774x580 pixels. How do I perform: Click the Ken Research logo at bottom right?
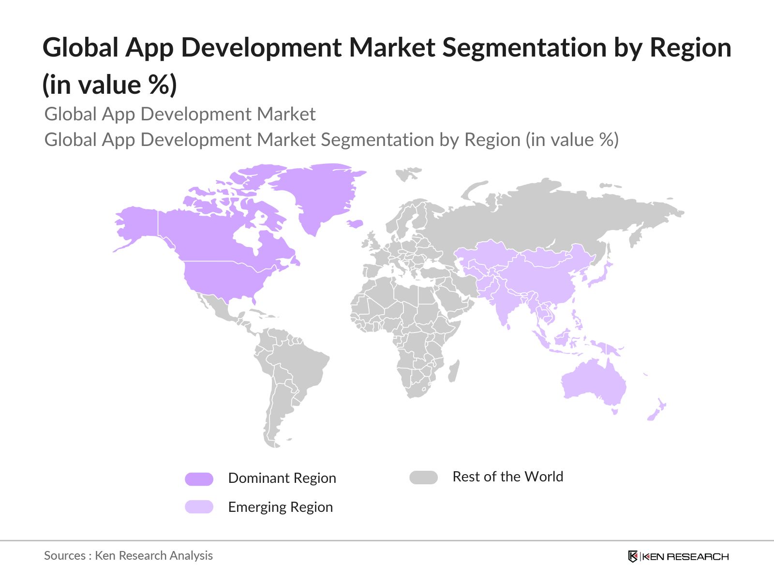[x=677, y=556]
